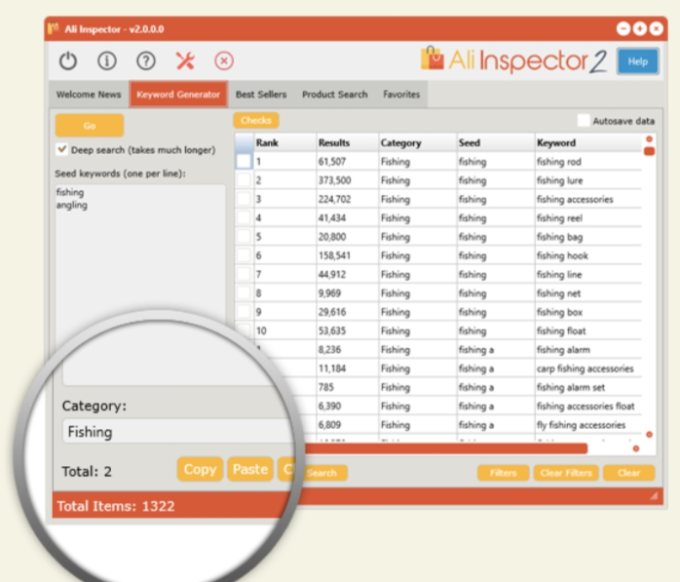Check the row for fishing hook
The image size is (680, 582).
(x=244, y=255)
